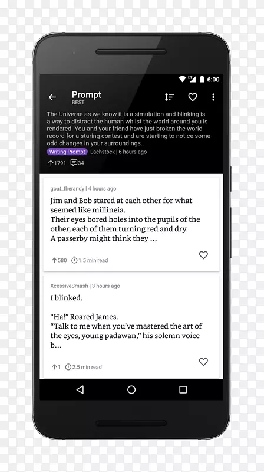Expand the 'I blinked.' story card
The image size is (264, 472).
[131, 326]
